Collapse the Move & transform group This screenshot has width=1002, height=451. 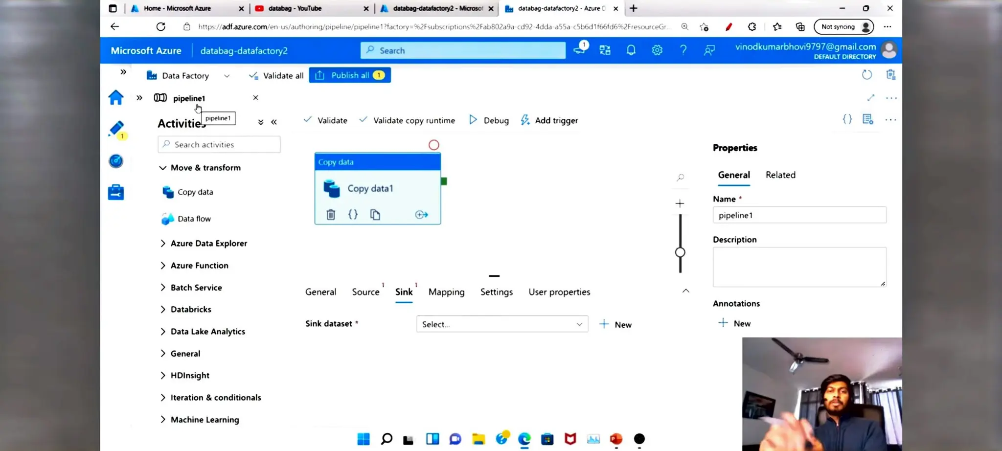pyautogui.click(x=200, y=167)
